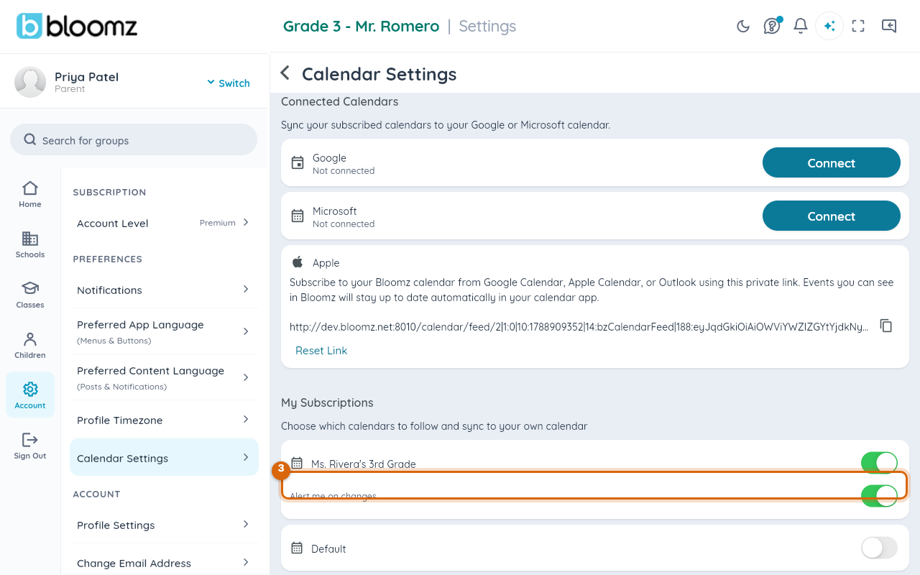Go to Home in sidebar

click(x=30, y=195)
